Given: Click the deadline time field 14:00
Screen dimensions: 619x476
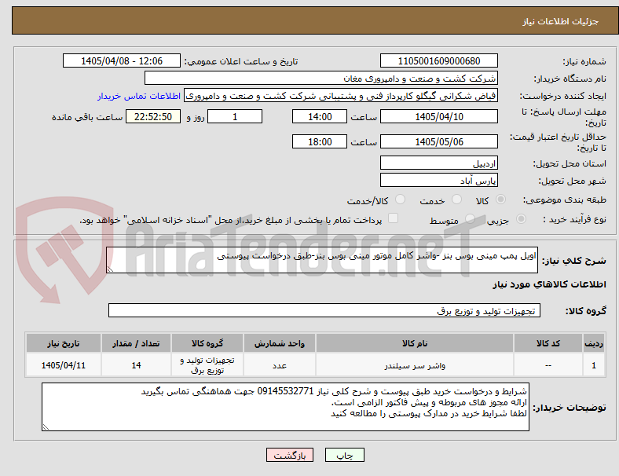Looking at the screenshot, I should click(320, 116).
